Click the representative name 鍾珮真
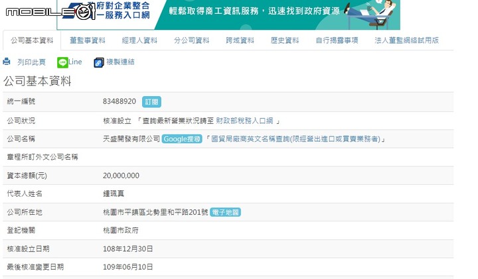This screenshot has width=478, height=279. (114, 194)
